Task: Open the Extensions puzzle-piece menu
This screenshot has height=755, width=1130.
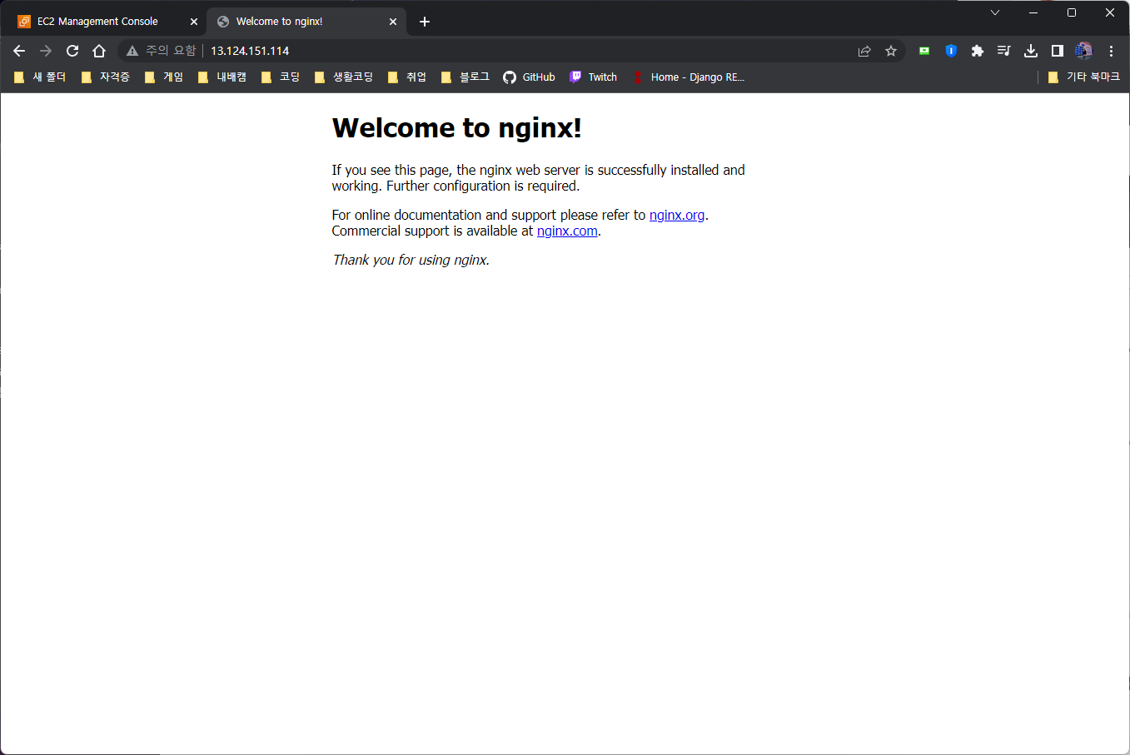Action: click(x=978, y=51)
